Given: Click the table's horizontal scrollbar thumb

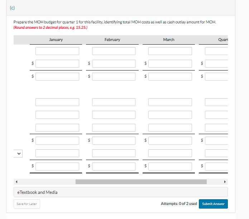Looking at the screenshot, I should (x=141, y=182).
